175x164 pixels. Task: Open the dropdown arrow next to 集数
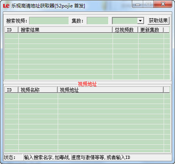tap(140, 21)
